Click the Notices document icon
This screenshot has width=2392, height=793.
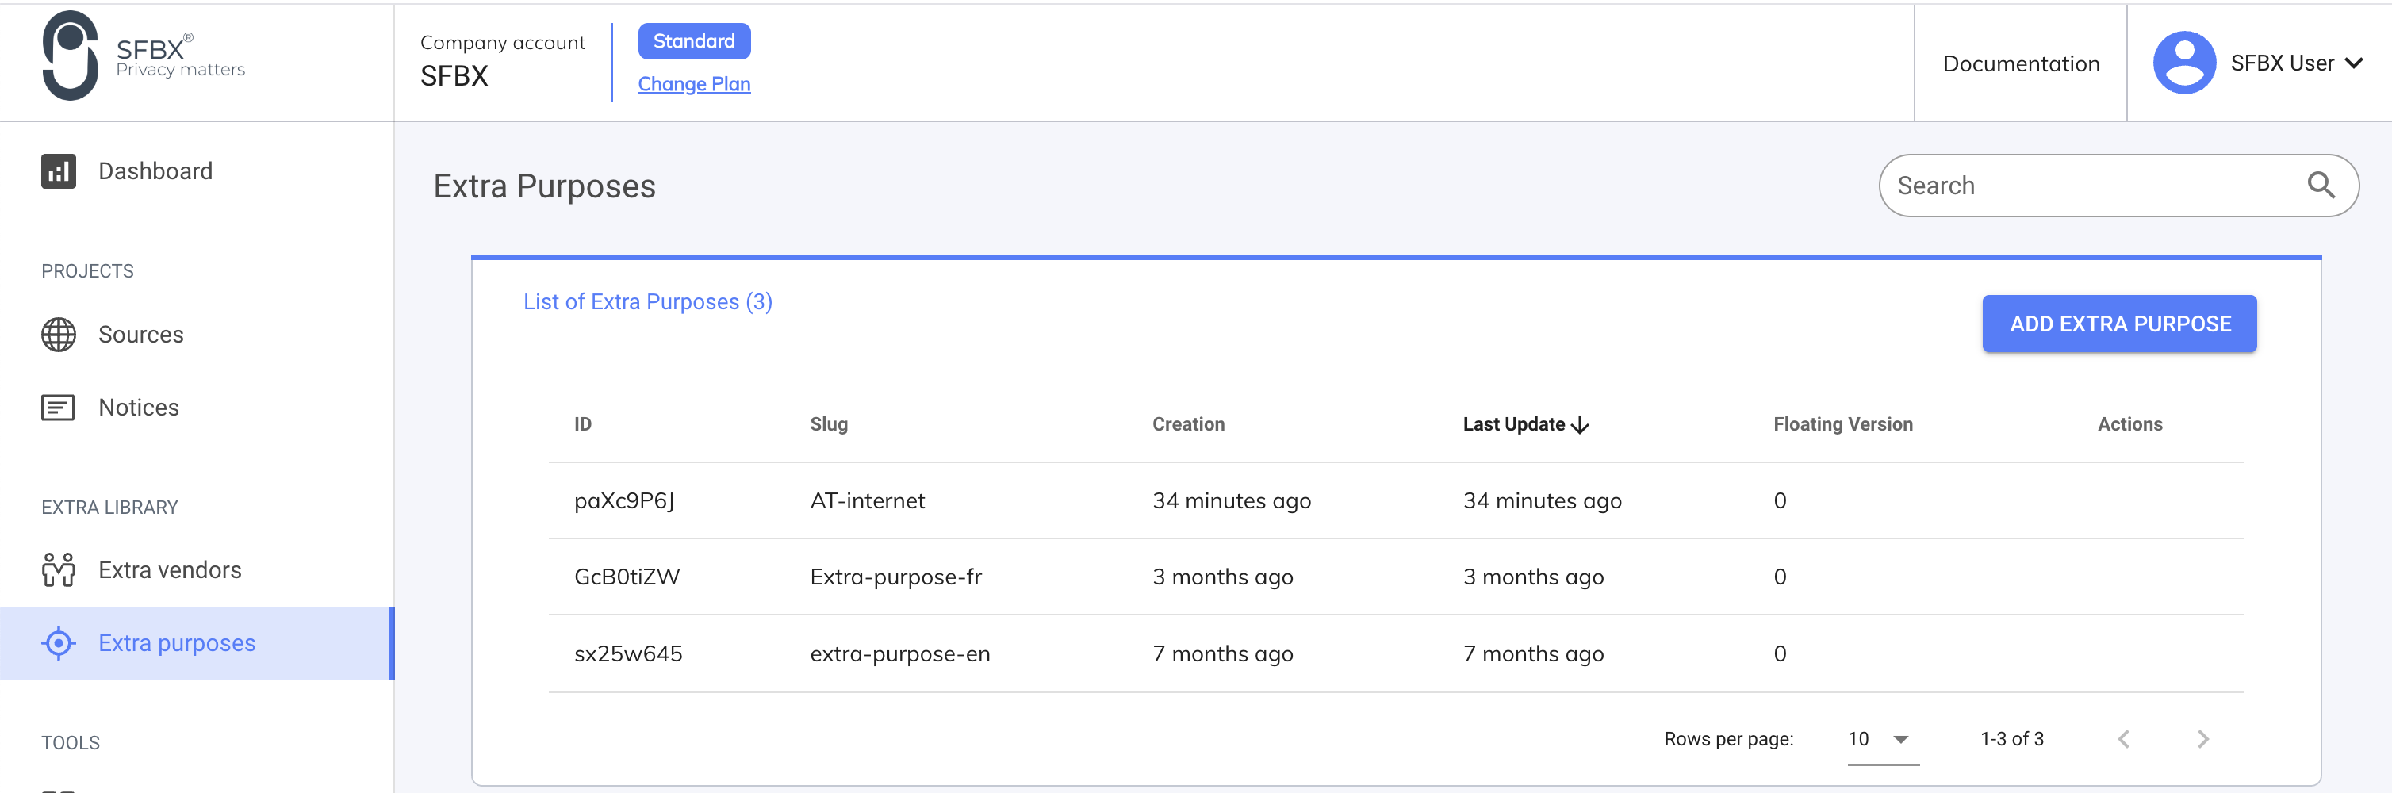click(58, 408)
